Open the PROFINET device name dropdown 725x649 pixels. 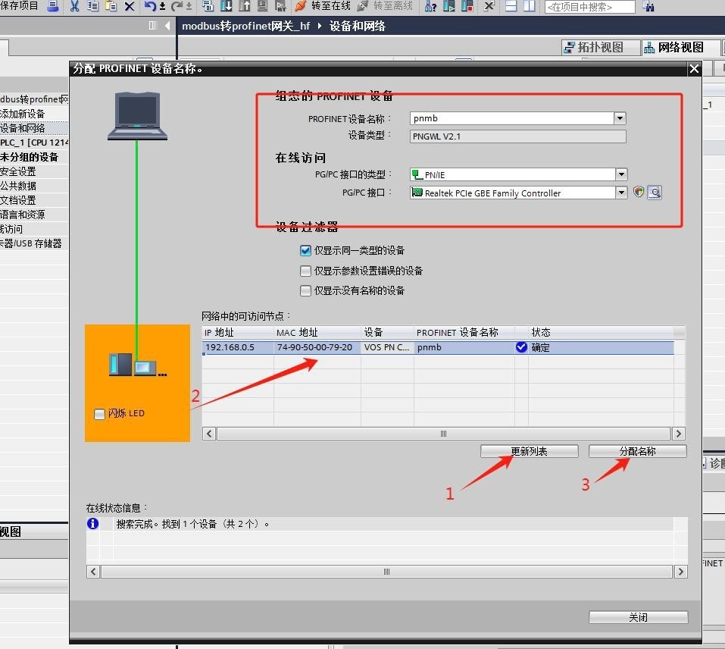click(x=620, y=118)
